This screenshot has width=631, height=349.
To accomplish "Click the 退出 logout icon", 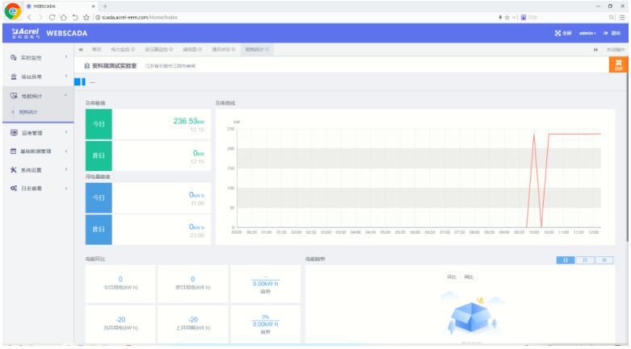I will (x=606, y=33).
